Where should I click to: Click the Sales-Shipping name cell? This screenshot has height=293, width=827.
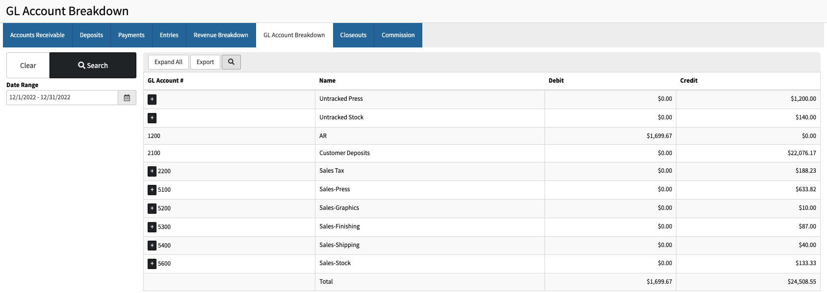coord(430,246)
